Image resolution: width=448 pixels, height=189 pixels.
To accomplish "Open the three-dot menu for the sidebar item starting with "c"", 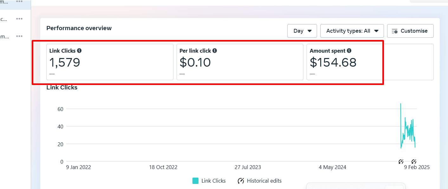I will (20, 19).
